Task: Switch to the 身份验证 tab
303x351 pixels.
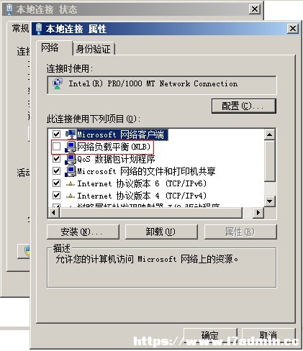Action: [94, 49]
